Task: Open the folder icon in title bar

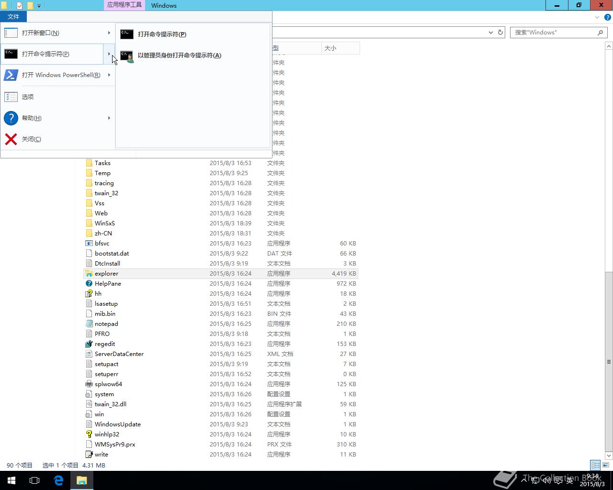Action: (x=4, y=6)
